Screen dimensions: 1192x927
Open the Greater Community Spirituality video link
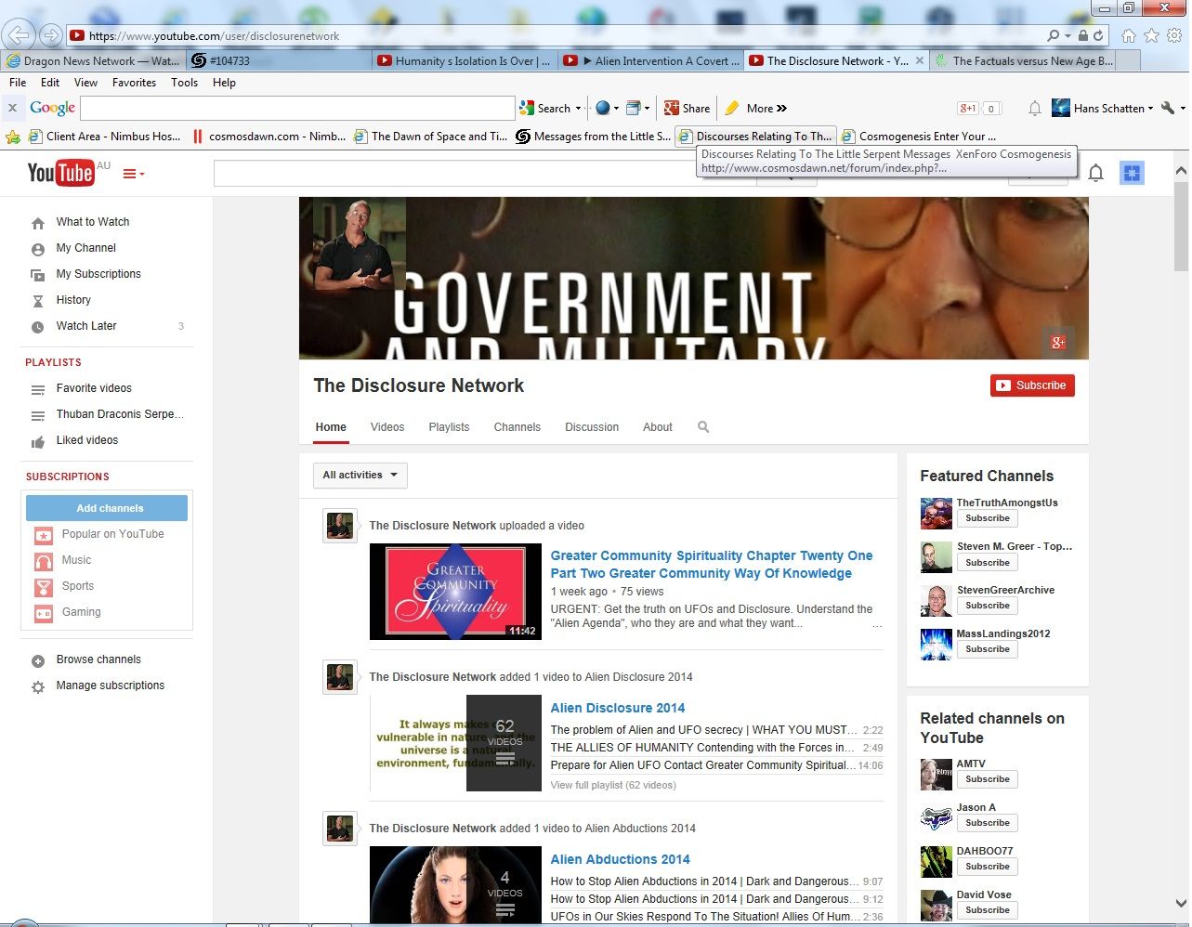(x=712, y=565)
